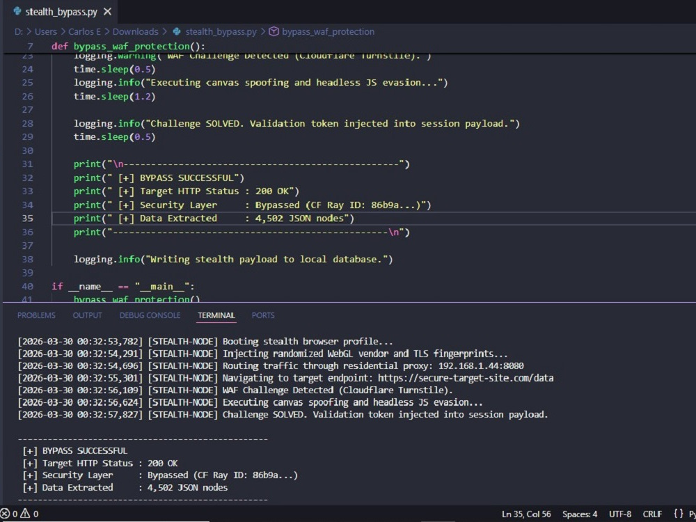Click print "Target HTTP Status : 200 OK" code line
696x522 pixels.
pos(187,191)
